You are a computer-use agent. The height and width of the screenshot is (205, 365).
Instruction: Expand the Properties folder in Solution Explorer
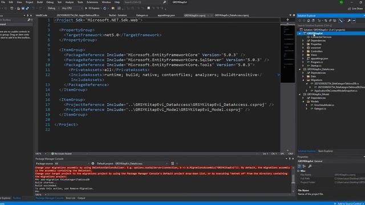pos(303,44)
